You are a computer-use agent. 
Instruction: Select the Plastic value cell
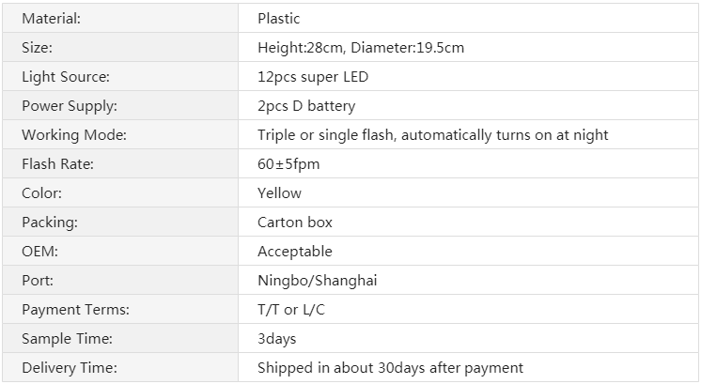468,18
